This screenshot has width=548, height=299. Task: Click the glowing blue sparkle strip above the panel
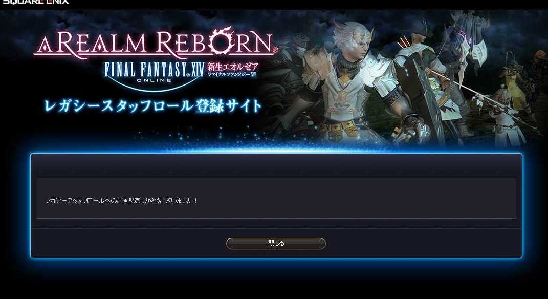click(x=276, y=144)
